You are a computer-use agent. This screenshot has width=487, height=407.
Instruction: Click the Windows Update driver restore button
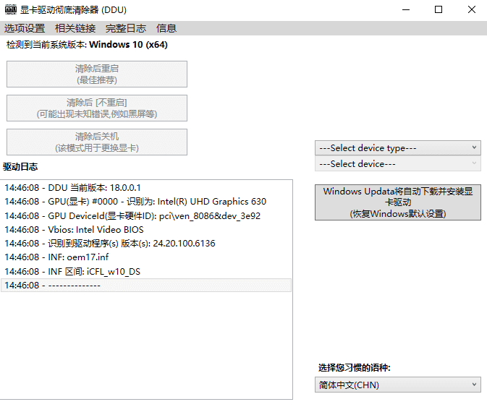(397, 202)
